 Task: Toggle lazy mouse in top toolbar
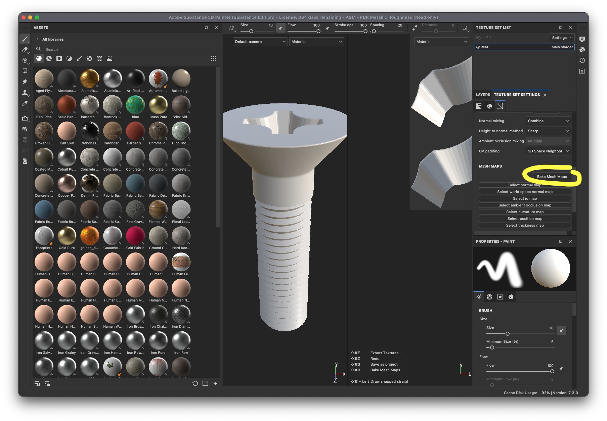[415, 28]
